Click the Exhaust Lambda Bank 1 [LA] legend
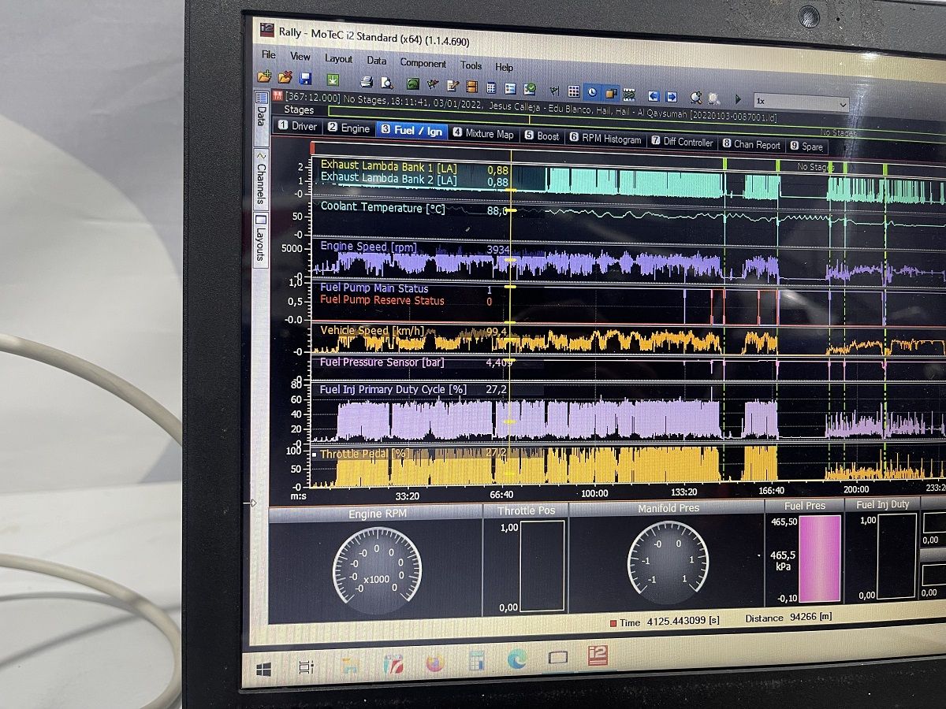This screenshot has height=709, width=946. coord(388,166)
